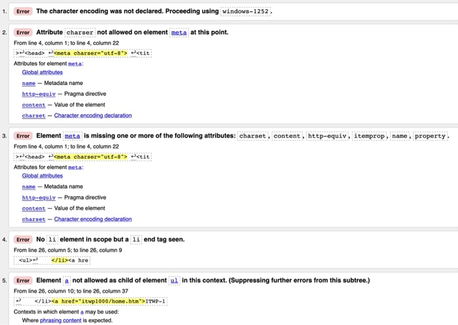The width and height of the screenshot is (458, 325).
Task: Click the Error badge of message 5
Action: [x=23, y=281]
